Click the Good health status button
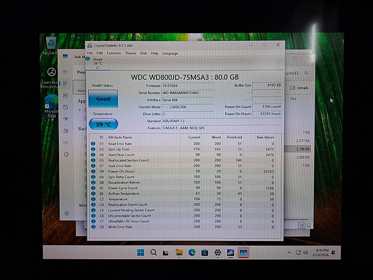The width and height of the screenshot is (373, 280). (x=103, y=98)
